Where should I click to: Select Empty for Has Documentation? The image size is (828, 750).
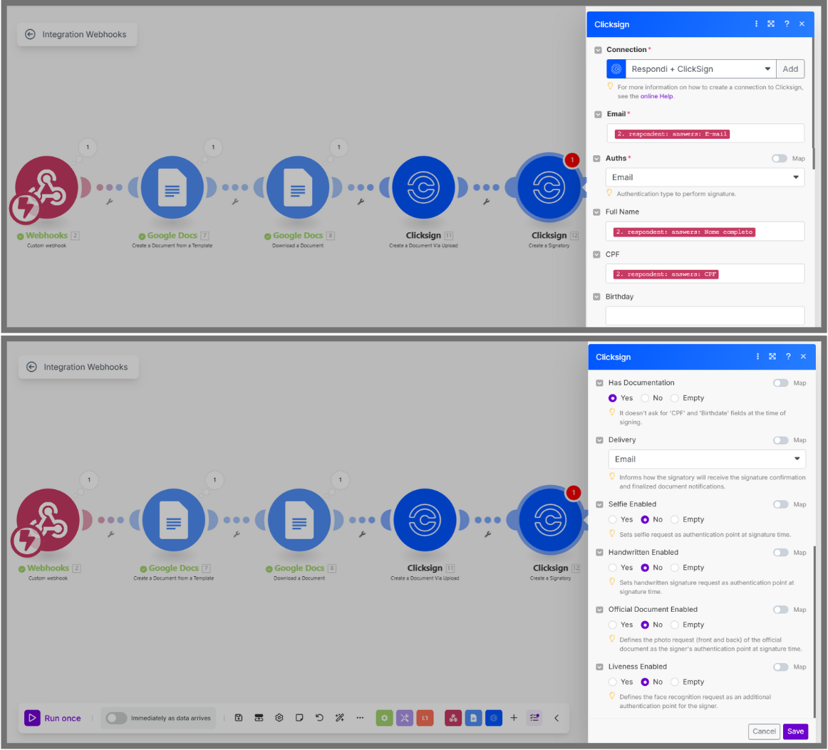[674, 398]
